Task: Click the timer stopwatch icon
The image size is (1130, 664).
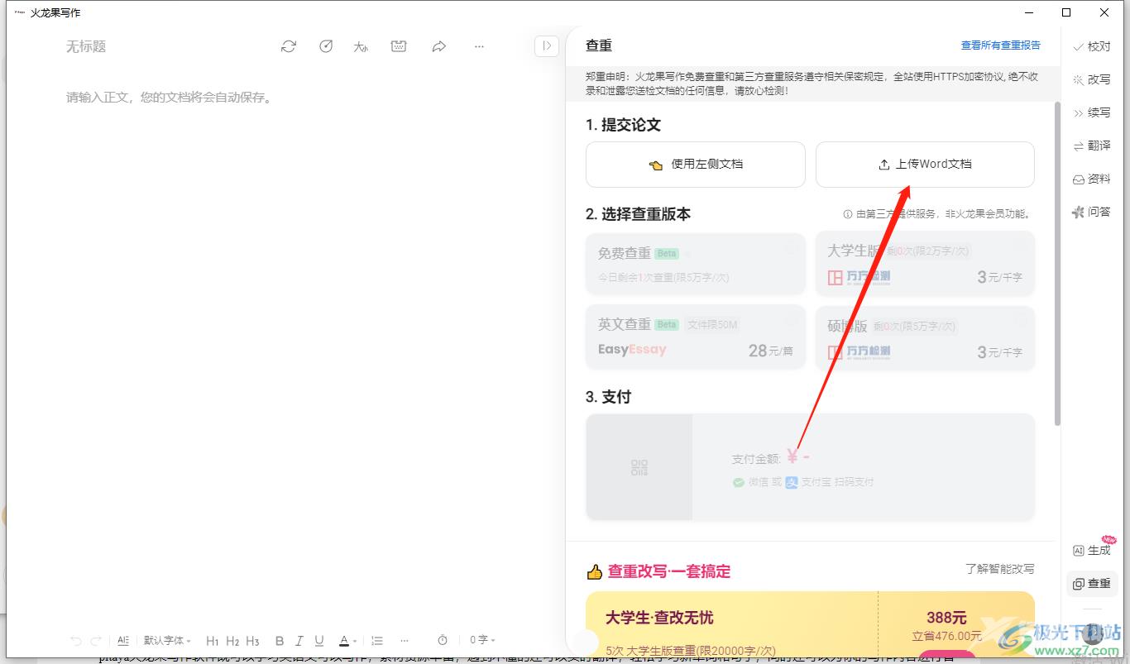Action: [x=443, y=640]
